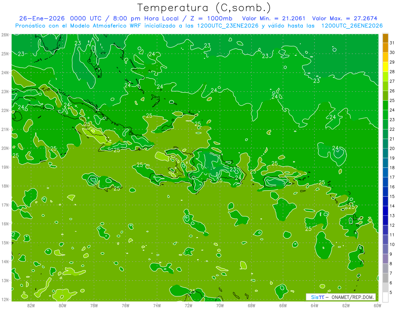Viewport: 401px width, 310px height.
Task: Click latitude label "24N"
Action: point(5,73)
